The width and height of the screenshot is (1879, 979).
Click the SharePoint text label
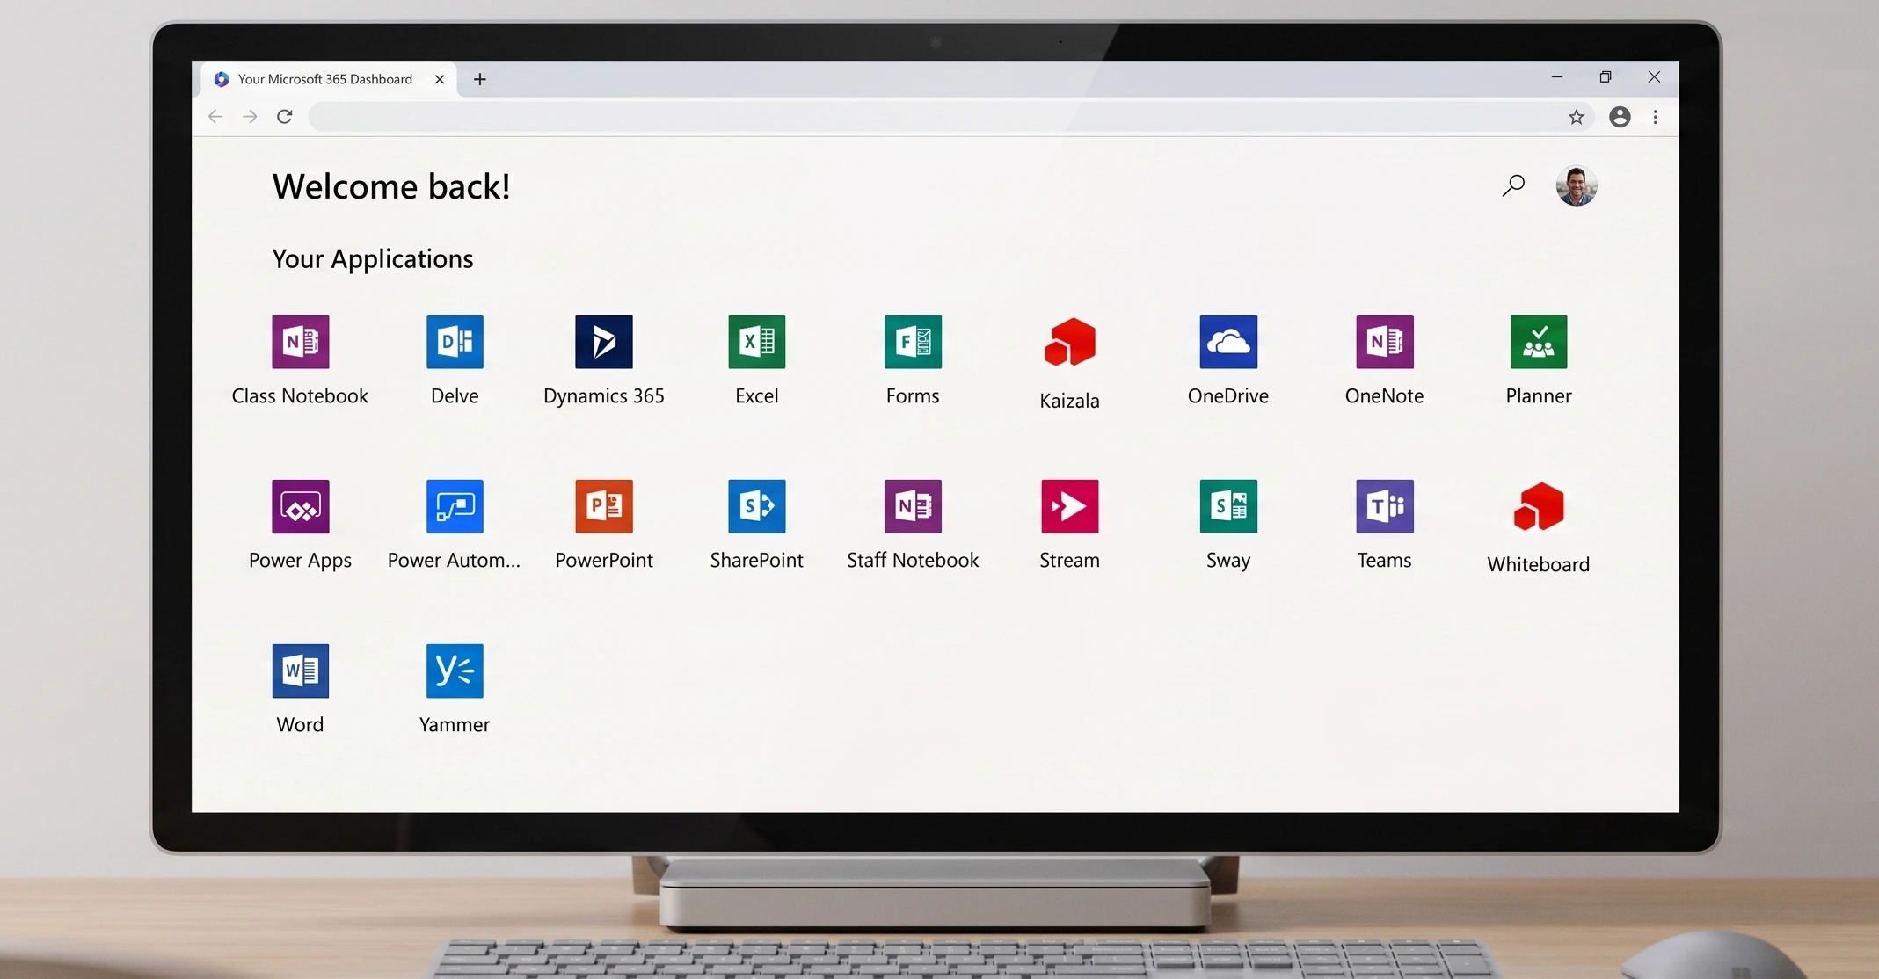pyautogui.click(x=757, y=560)
